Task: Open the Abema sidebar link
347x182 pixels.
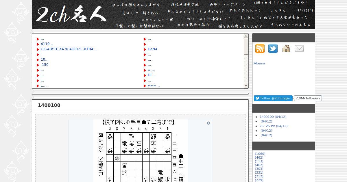Action: point(259,63)
